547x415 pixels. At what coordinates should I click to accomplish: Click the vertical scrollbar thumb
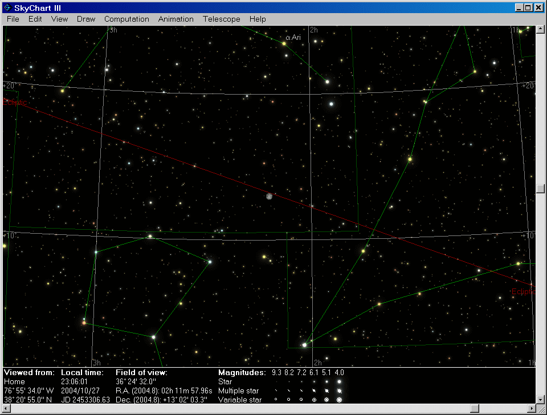pyautogui.click(x=541, y=189)
